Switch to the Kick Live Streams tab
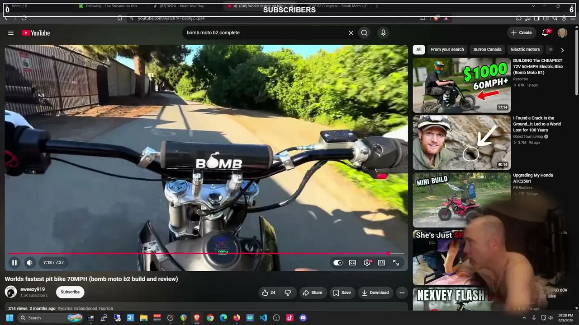 click(111, 6)
